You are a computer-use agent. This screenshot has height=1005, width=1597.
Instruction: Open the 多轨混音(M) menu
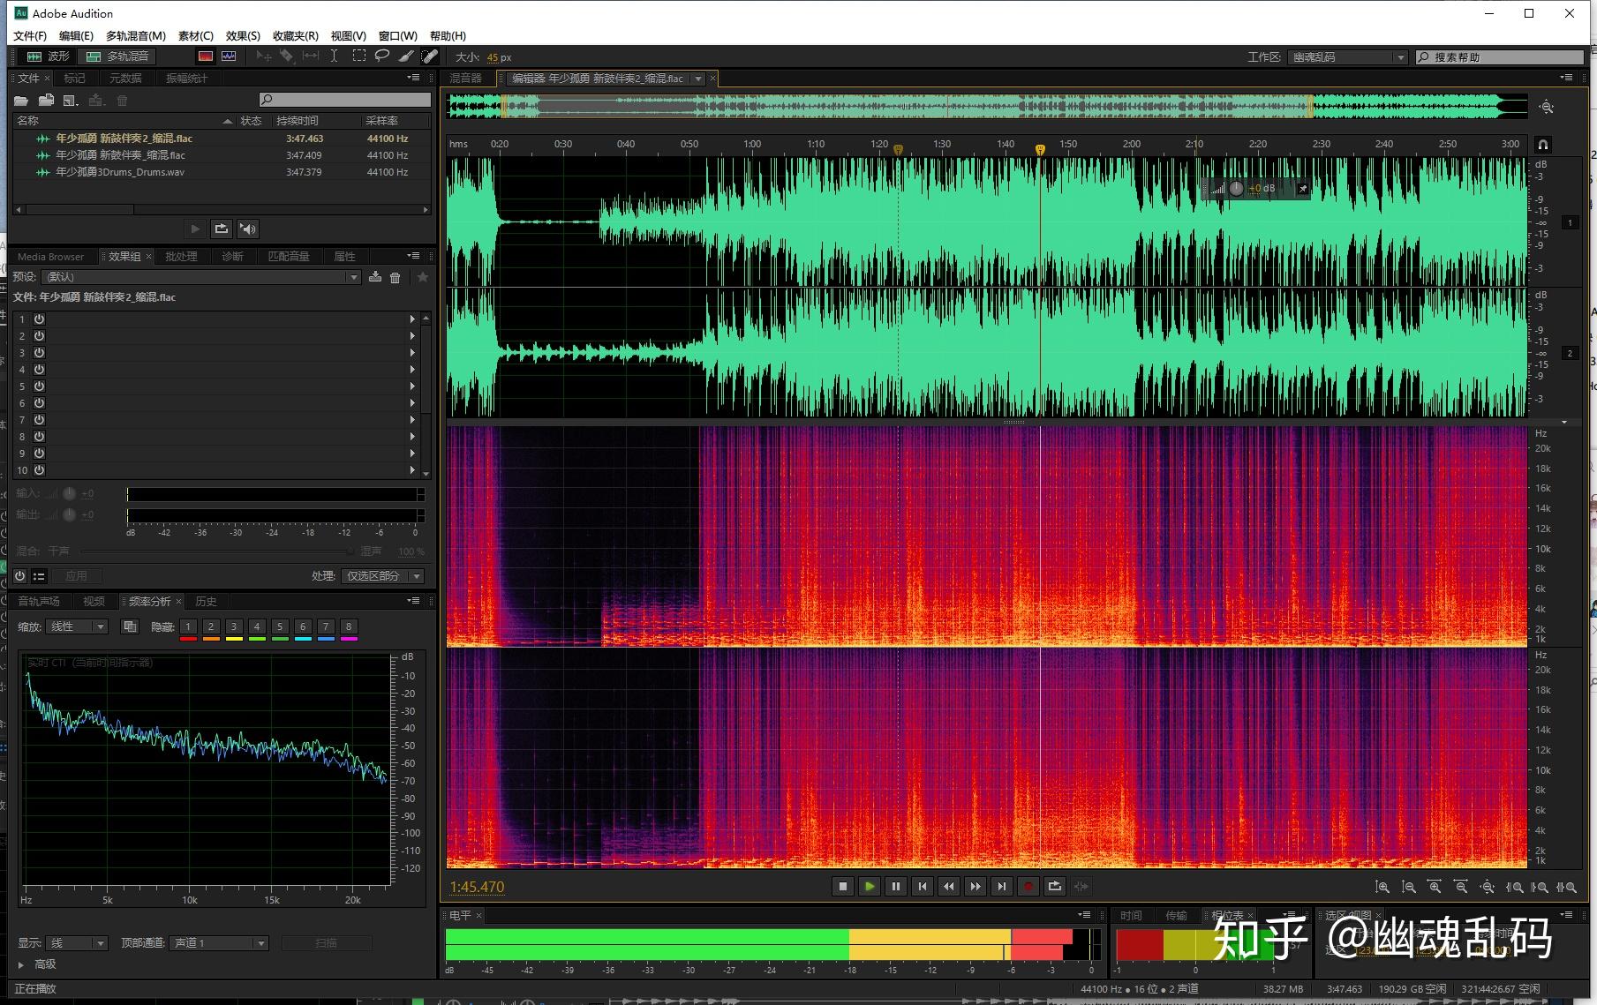click(x=136, y=36)
